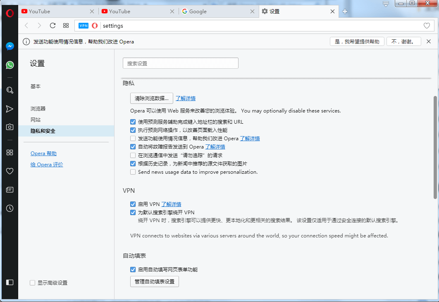Add page to bookmarks heart icon
The image size is (439, 302).
427,26
